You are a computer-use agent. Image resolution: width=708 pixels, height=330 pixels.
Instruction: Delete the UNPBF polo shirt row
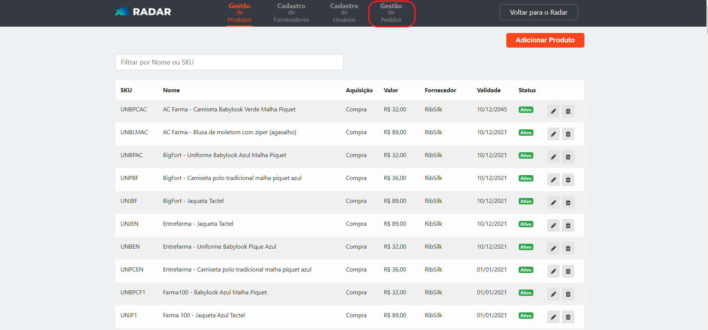(x=568, y=180)
